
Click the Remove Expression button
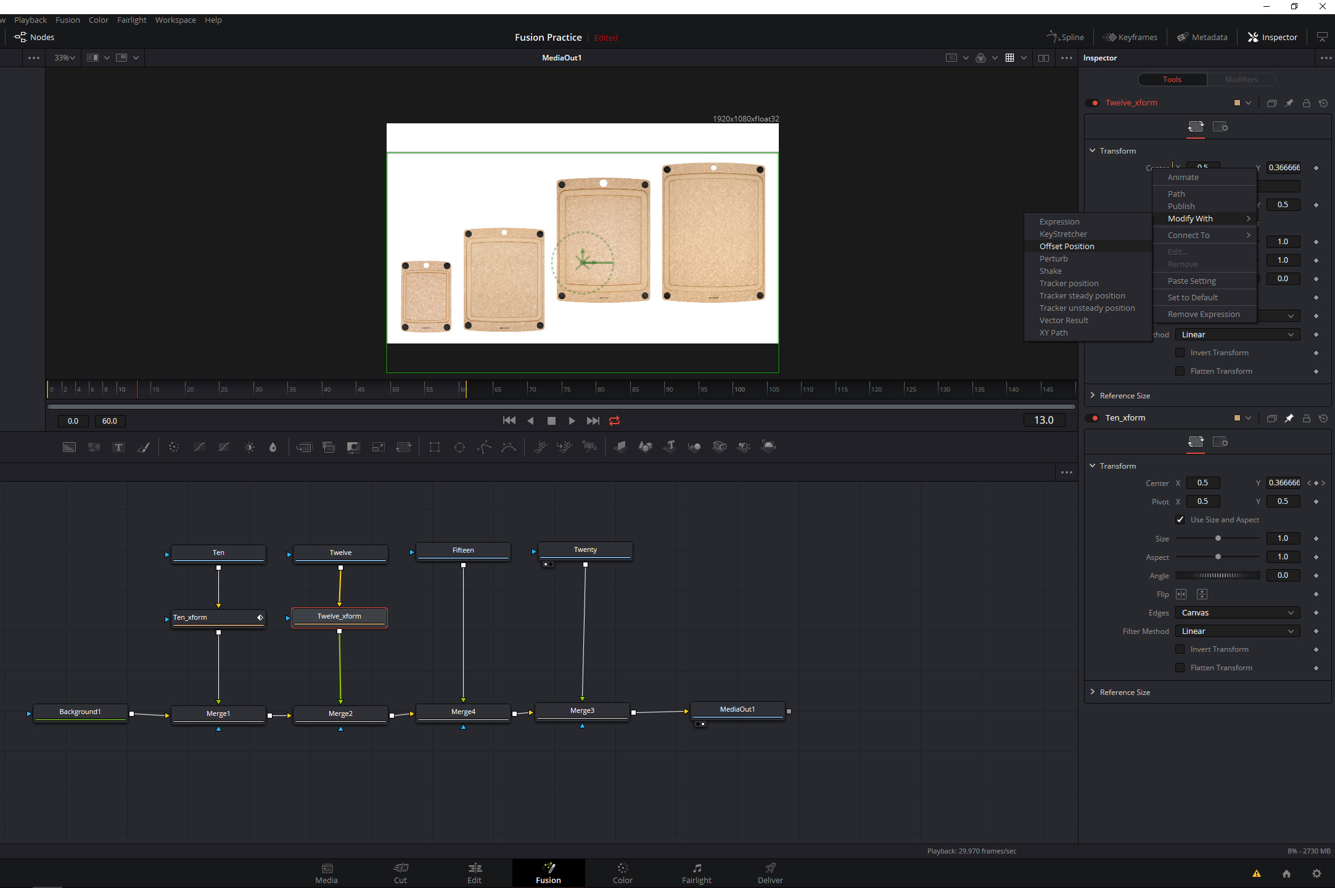[1203, 313]
